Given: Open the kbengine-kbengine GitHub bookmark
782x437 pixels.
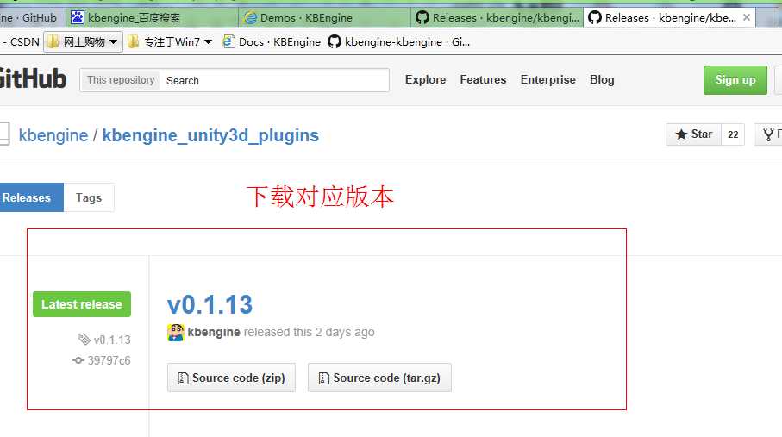Looking at the screenshot, I should (x=399, y=42).
